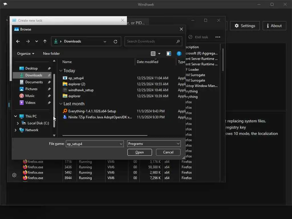
Task: Expand Local Disk (C:)
Action: pyautogui.click(x=18, y=123)
